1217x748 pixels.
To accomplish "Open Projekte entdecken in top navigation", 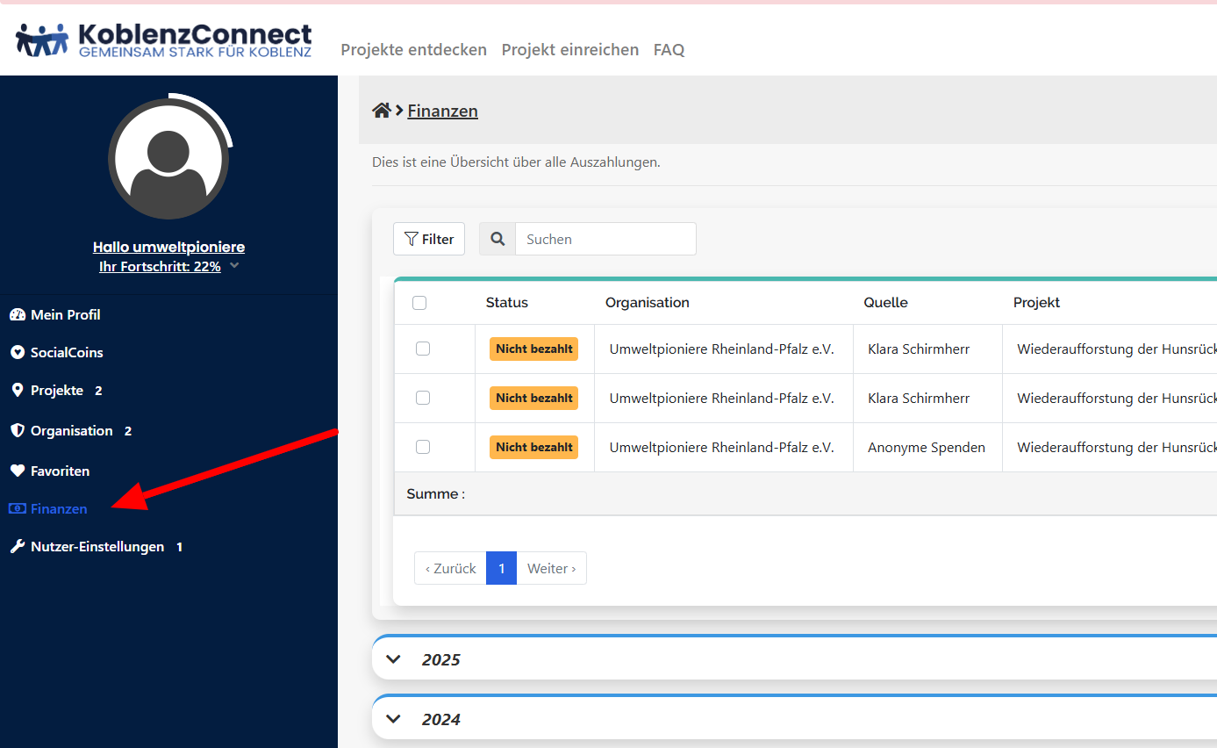I will [413, 50].
